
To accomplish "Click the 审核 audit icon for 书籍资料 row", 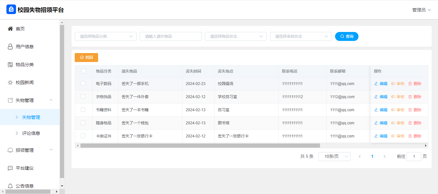I will tap(393, 110).
